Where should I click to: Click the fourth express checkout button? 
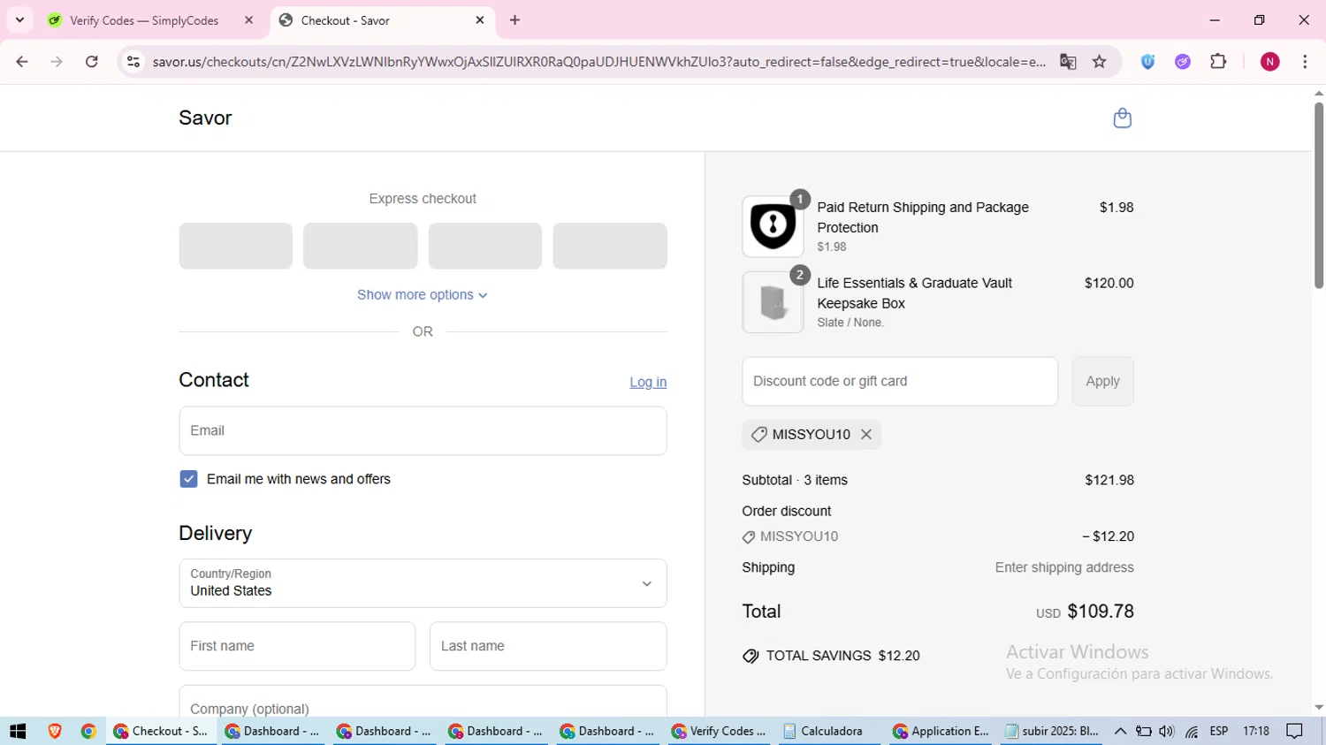click(610, 246)
